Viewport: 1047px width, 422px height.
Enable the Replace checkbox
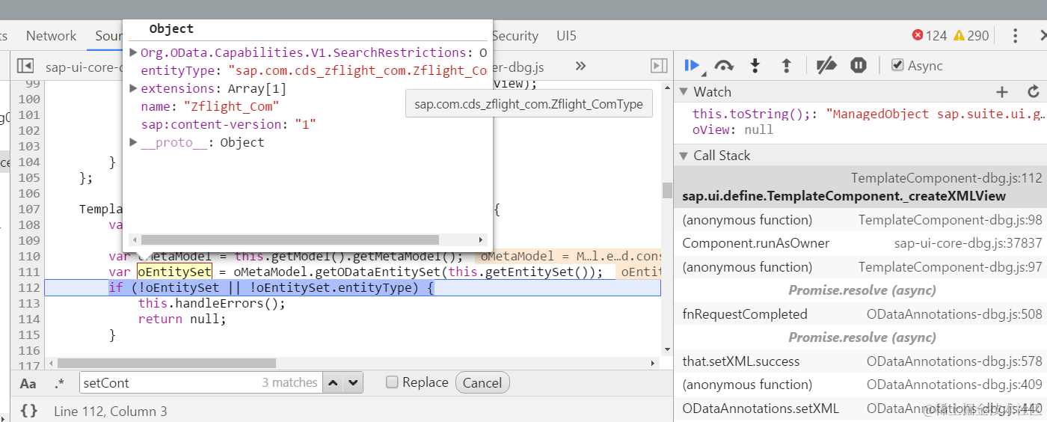392,382
